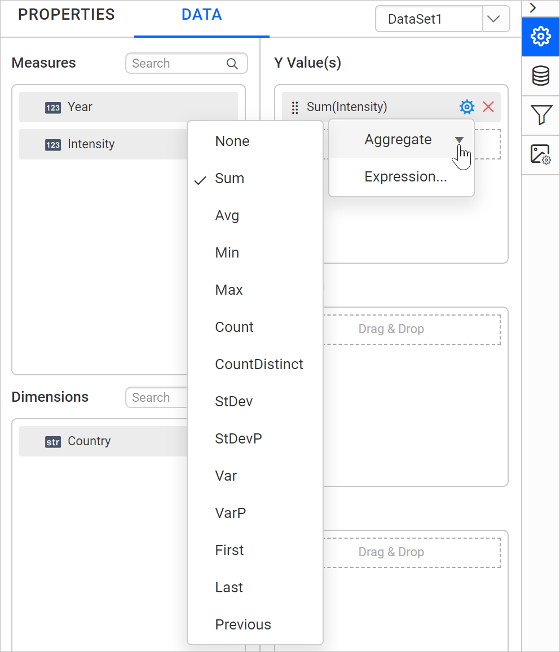Click the Measures search input field
Image resolution: width=560 pixels, height=652 pixels.
175,63
